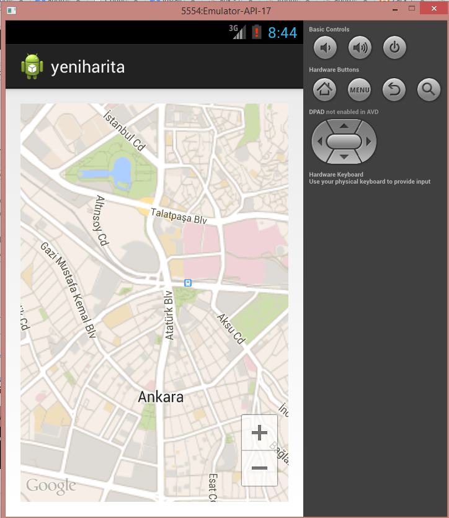Click the 5554:Emulator-API-17 title bar

point(226,11)
